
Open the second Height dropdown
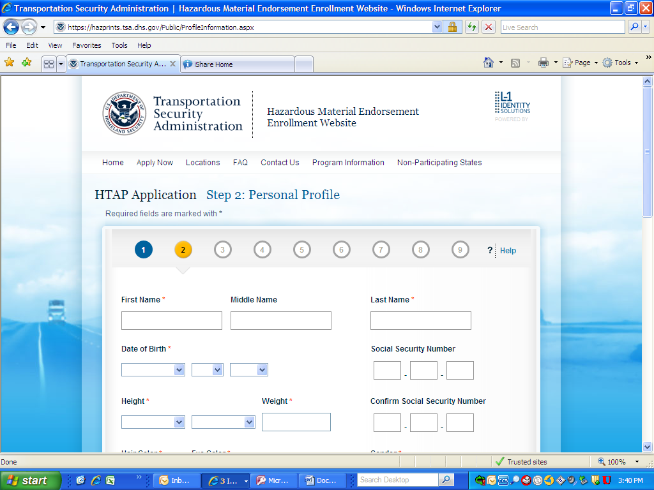click(223, 422)
